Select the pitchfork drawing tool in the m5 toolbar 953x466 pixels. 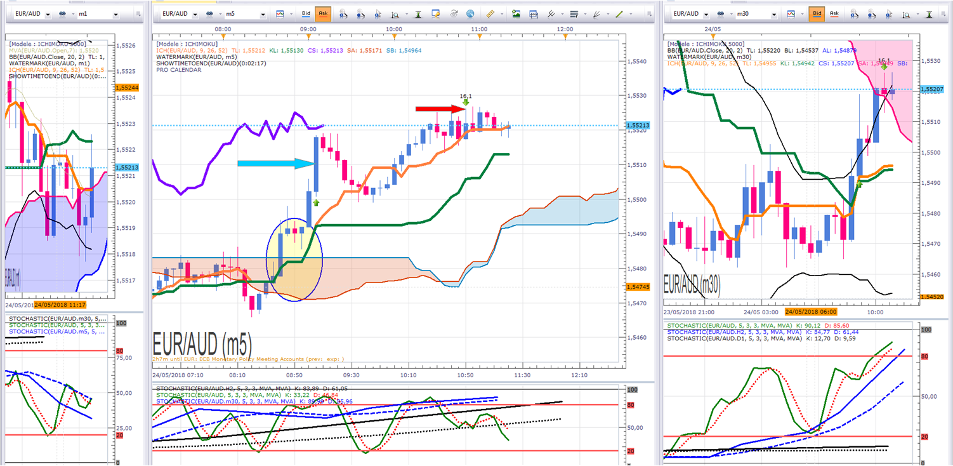(x=551, y=13)
